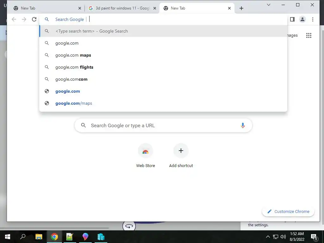Select the google.comcom suggestion
Image resolution: width=324 pixels, height=243 pixels.
coord(163,79)
